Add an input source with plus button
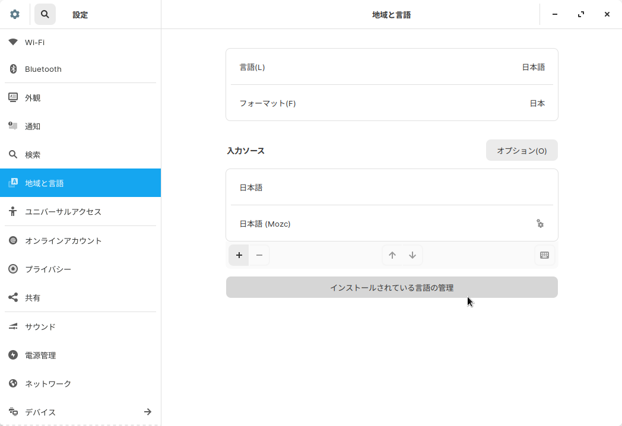 coord(239,255)
